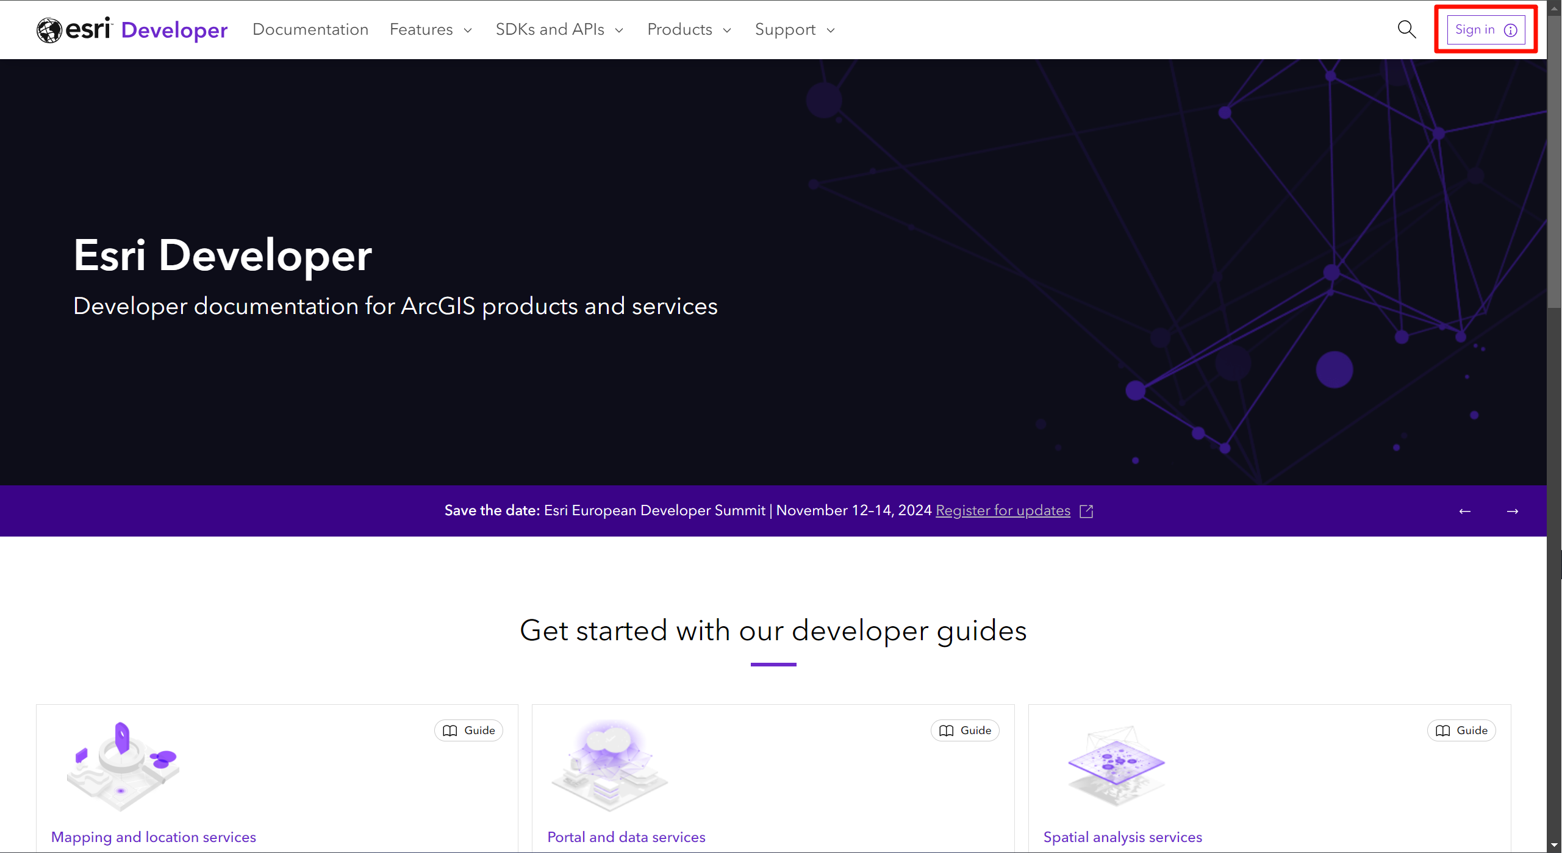Click the Developer brand text link
Image resolution: width=1562 pixels, height=853 pixels.
(174, 30)
